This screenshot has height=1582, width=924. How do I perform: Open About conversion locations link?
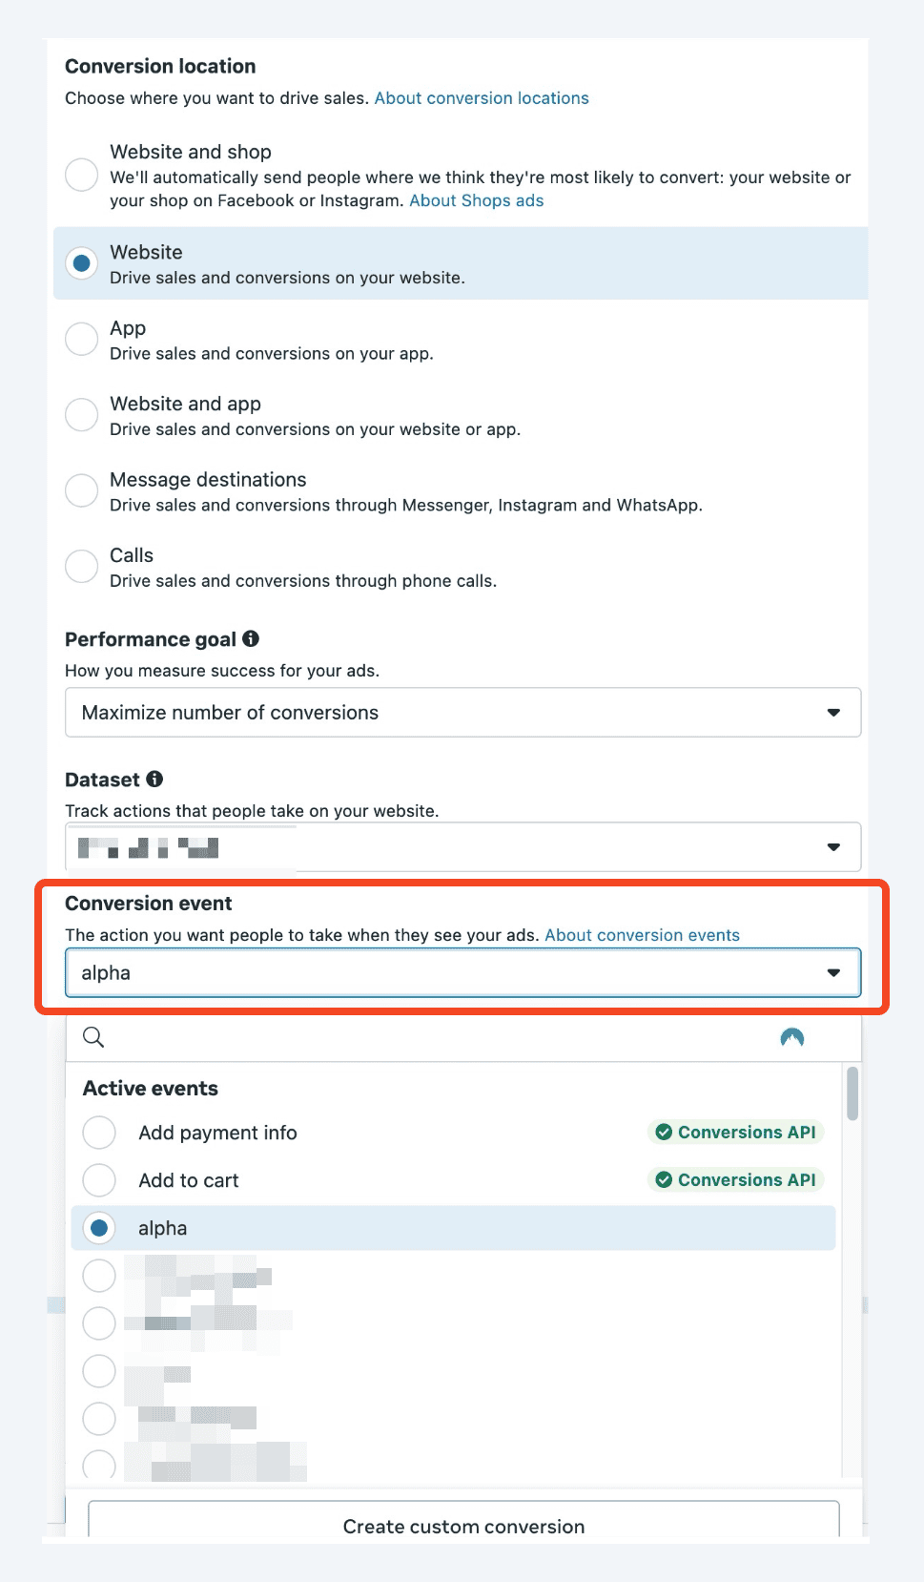pyautogui.click(x=482, y=98)
